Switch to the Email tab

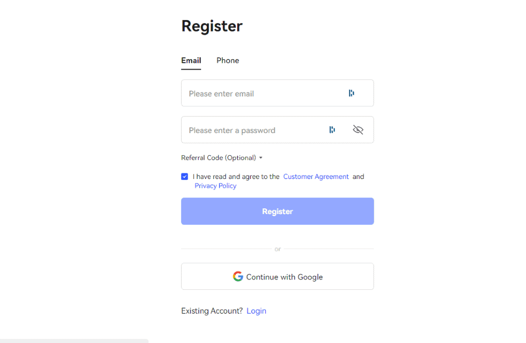coord(191,61)
